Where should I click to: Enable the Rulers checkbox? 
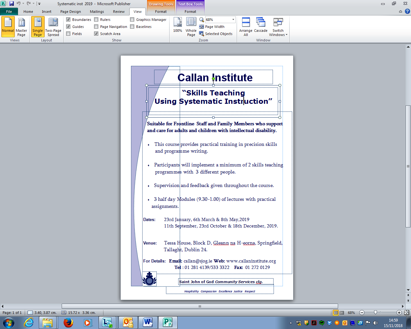click(x=96, y=20)
